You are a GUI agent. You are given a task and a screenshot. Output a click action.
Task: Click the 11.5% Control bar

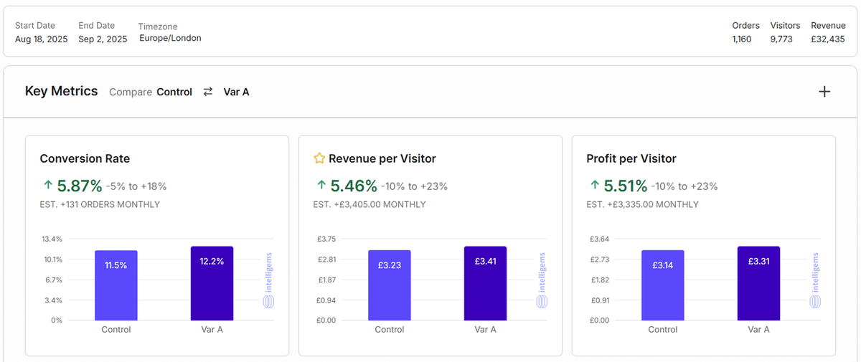coord(116,287)
